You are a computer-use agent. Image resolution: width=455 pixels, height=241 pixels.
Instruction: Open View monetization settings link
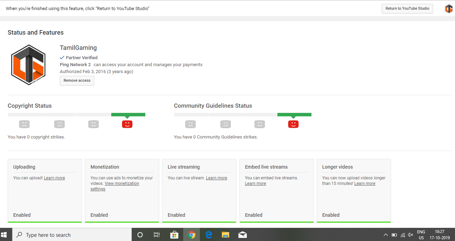[x=115, y=186]
